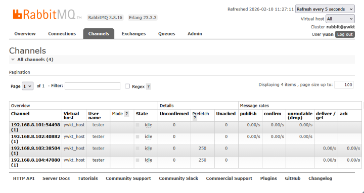Click the RabbitMQ logo

(47, 14)
